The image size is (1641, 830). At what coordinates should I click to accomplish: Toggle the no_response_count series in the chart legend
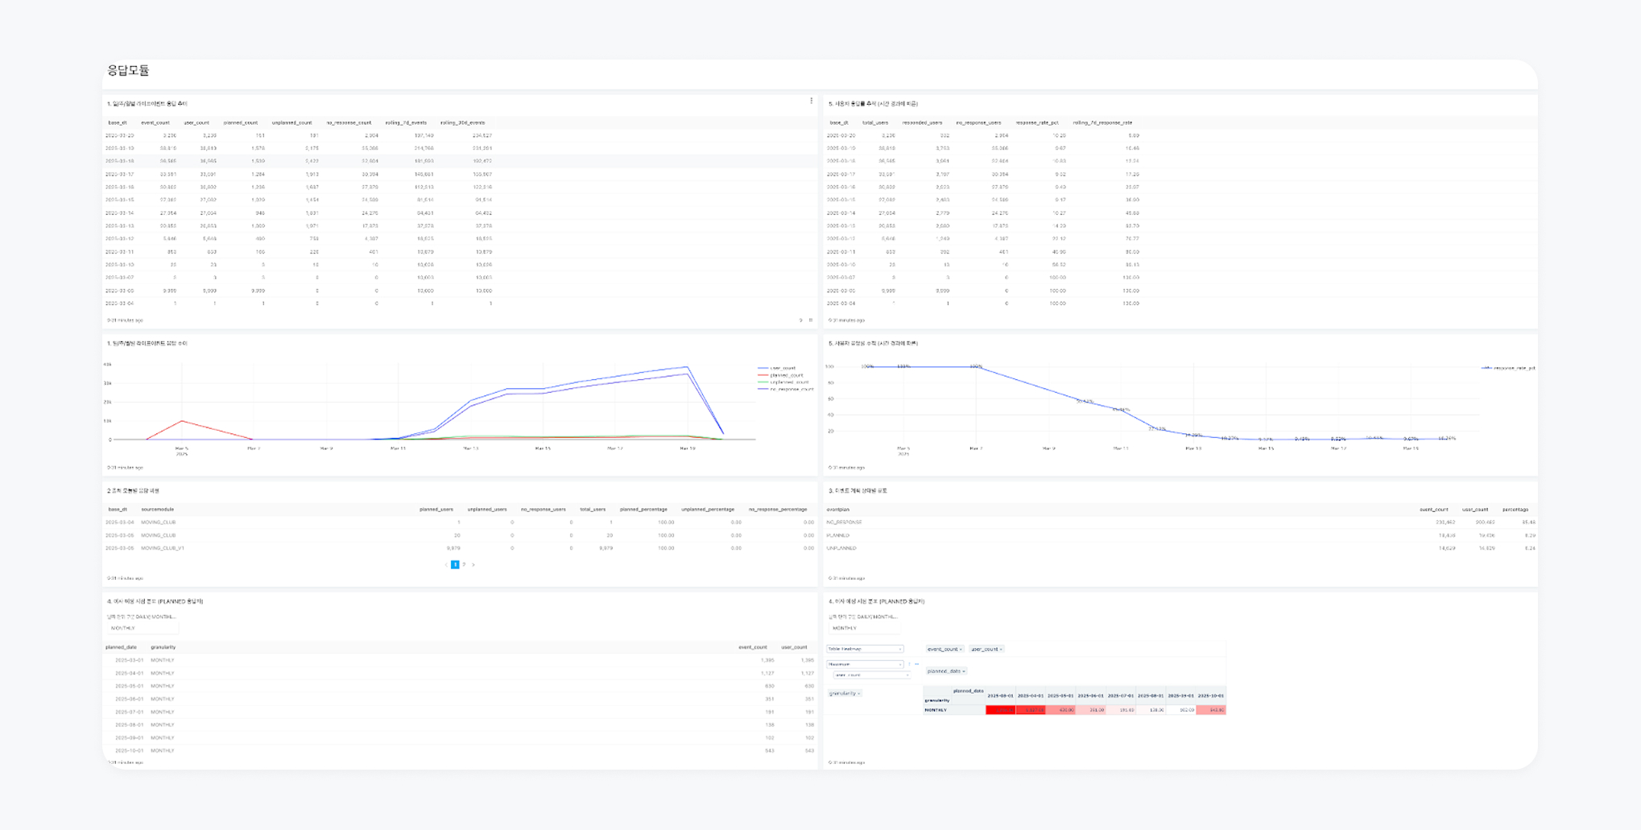[785, 389]
